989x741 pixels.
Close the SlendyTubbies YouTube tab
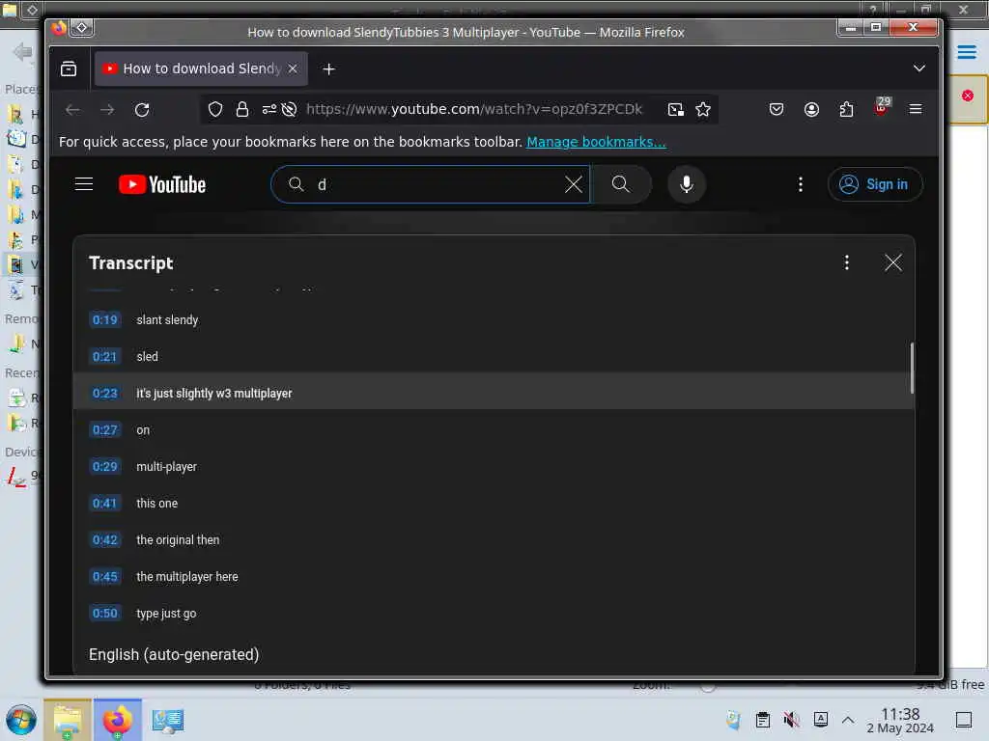click(x=293, y=69)
